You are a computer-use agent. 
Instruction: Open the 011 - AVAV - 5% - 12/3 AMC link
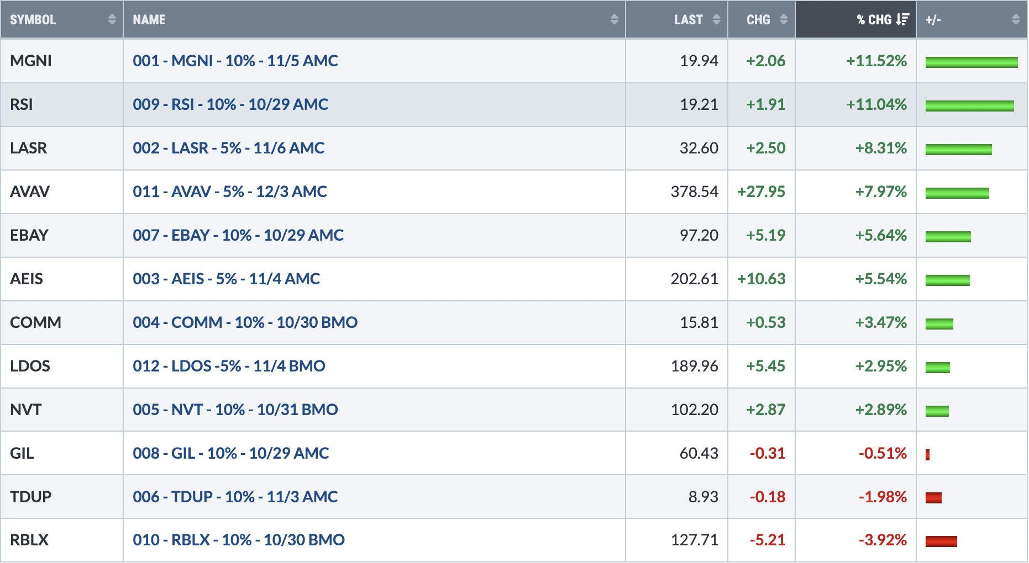230,192
